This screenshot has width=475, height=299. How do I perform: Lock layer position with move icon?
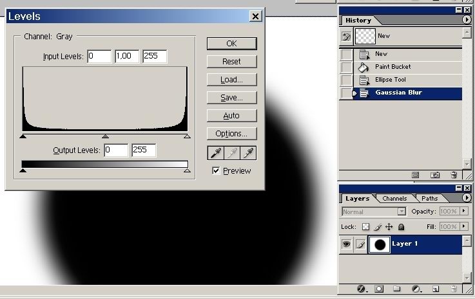[389, 227]
